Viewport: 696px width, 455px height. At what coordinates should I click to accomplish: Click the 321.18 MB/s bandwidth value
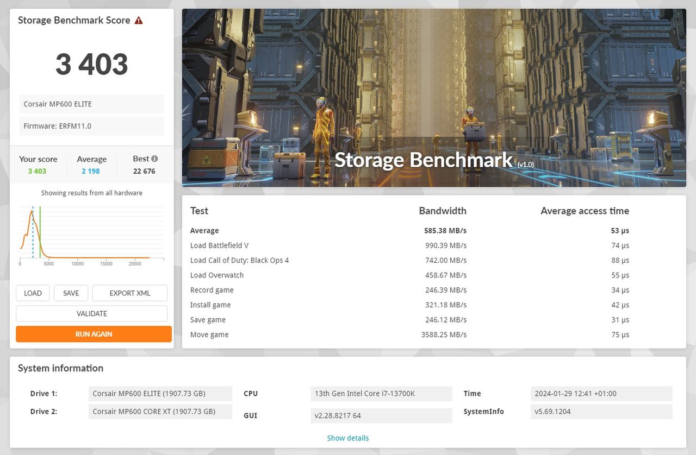point(446,305)
